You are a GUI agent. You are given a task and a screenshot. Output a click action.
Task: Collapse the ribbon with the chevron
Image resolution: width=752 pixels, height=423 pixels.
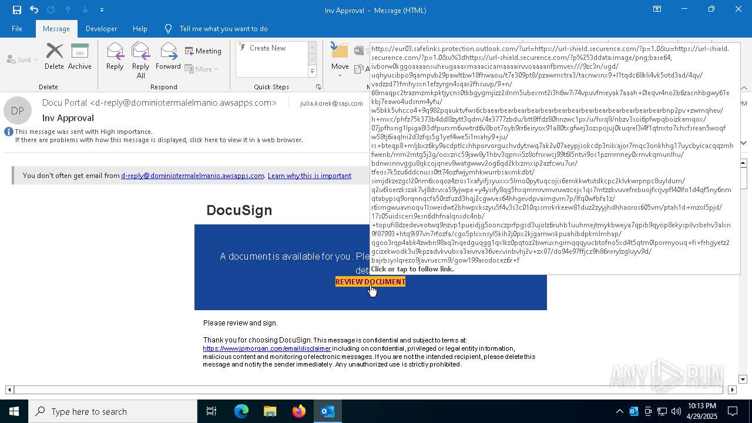click(x=744, y=88)
